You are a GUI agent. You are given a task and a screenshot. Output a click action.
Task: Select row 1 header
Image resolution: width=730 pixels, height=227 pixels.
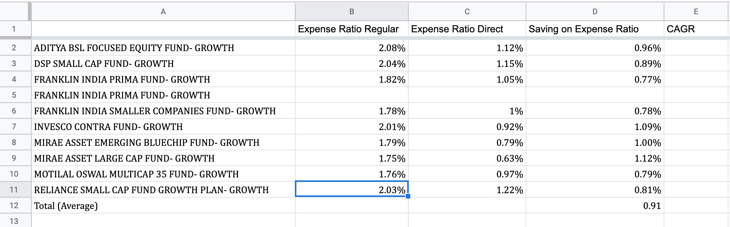[14, 29]
